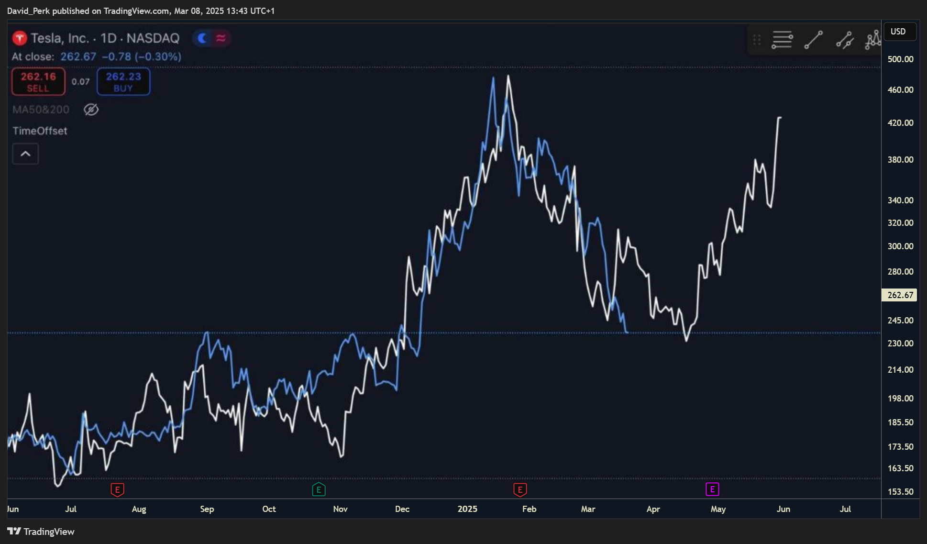Click the 163.50 price axis label
This screenshot has height=544, width=927.
[x=900, y=468]
